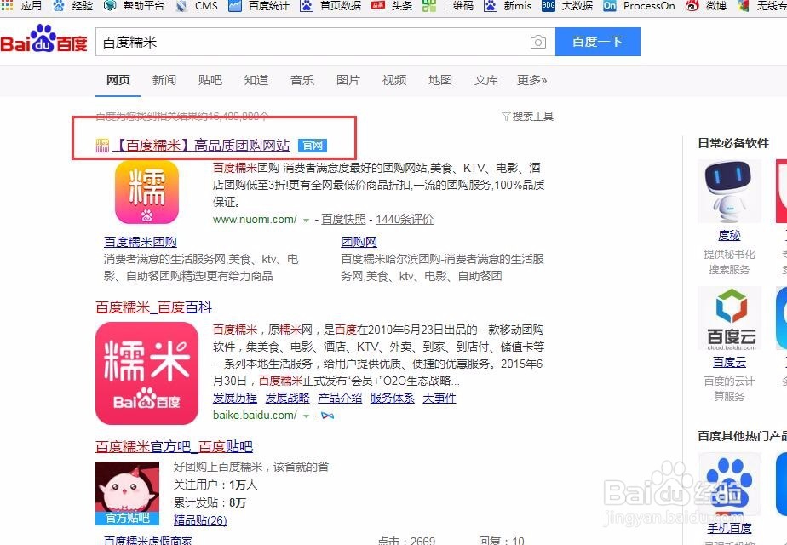The width and height of the screenshot is (787, 545).
Task: Open the 产品介绍 link
Action: (x=340, y=398)
